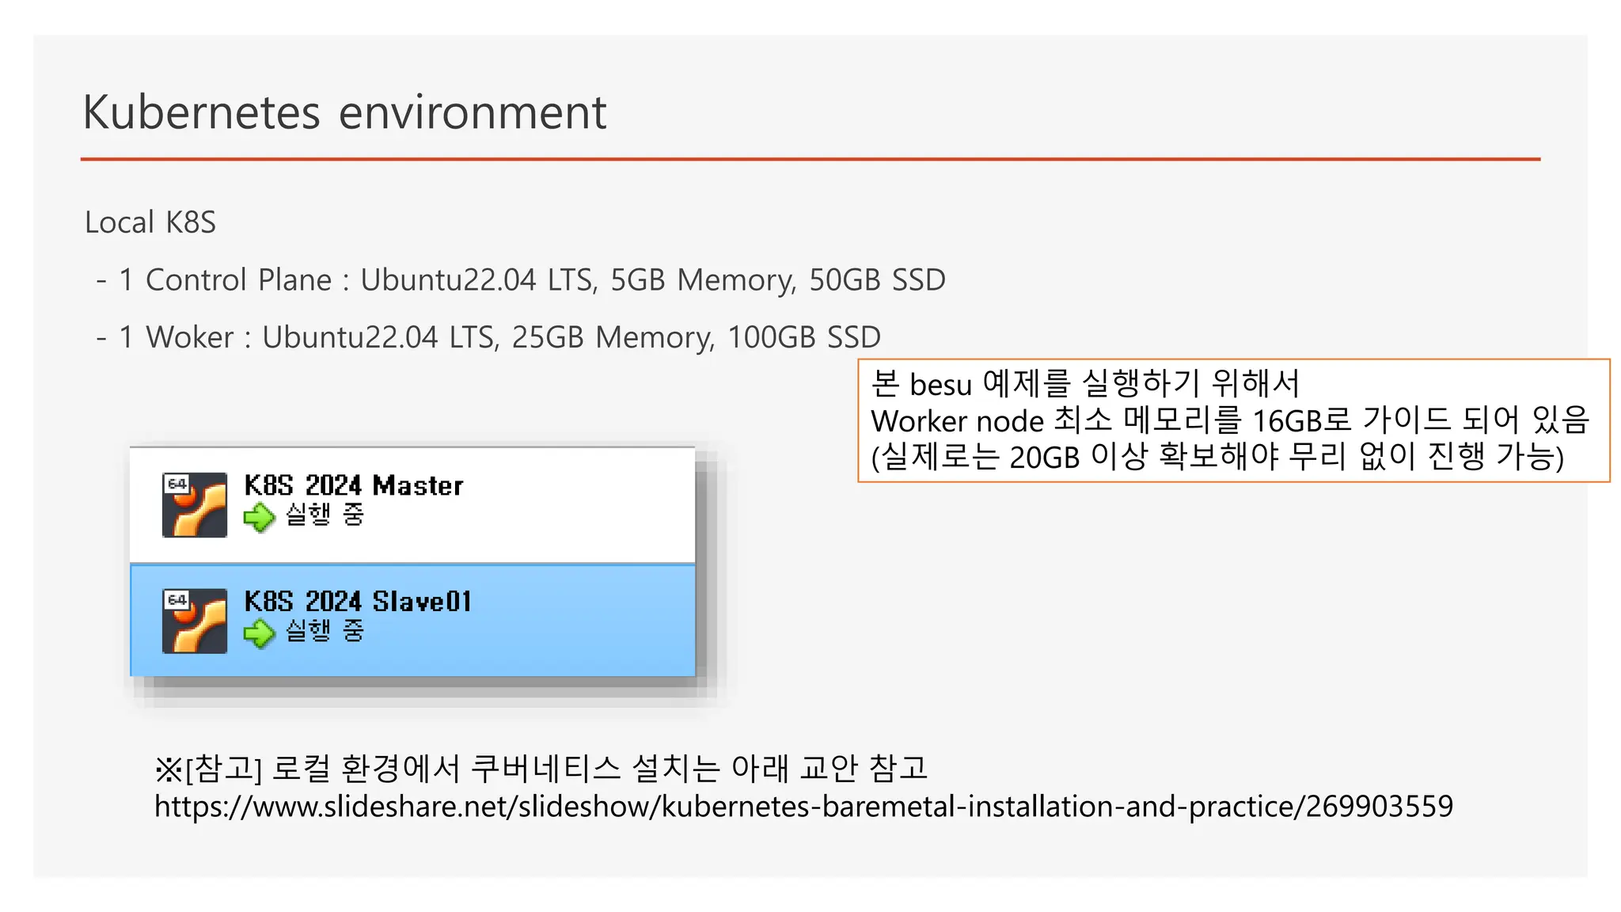
Task: Click the 1 Control Plane specification line
Action: tap(522, 280)
